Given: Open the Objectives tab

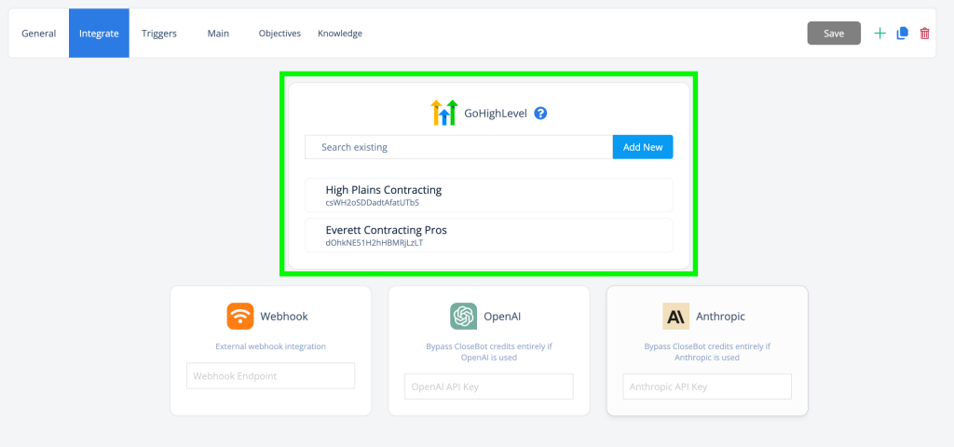Looking at the screenshot, I should pos(279,34).
